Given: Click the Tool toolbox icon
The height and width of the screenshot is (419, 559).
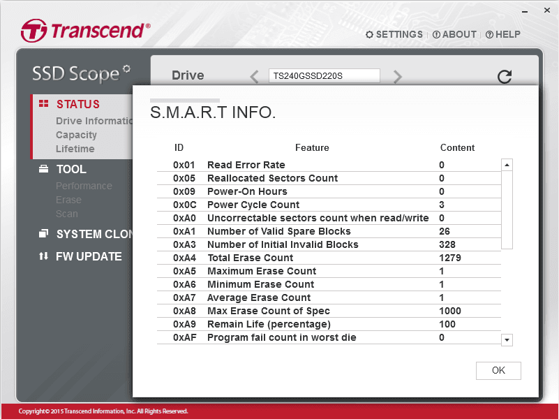Looking at the screenshot, I should 43,169.
